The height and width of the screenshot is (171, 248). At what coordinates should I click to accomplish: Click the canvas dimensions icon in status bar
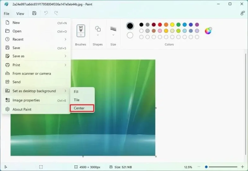coord(76,167)
